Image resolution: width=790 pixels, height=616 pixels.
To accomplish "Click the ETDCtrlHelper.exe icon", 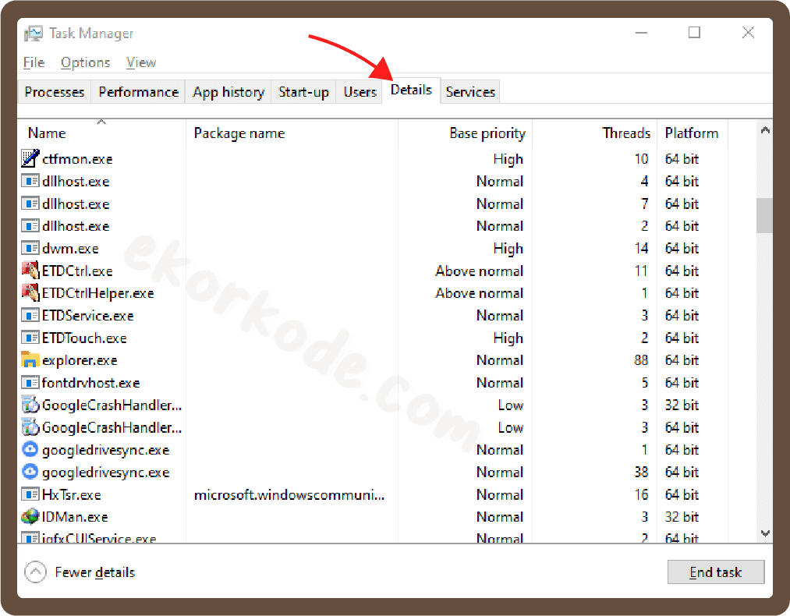I will 30,292.
